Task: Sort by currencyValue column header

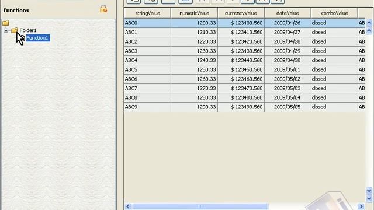Action: click(x=241, y=13)
